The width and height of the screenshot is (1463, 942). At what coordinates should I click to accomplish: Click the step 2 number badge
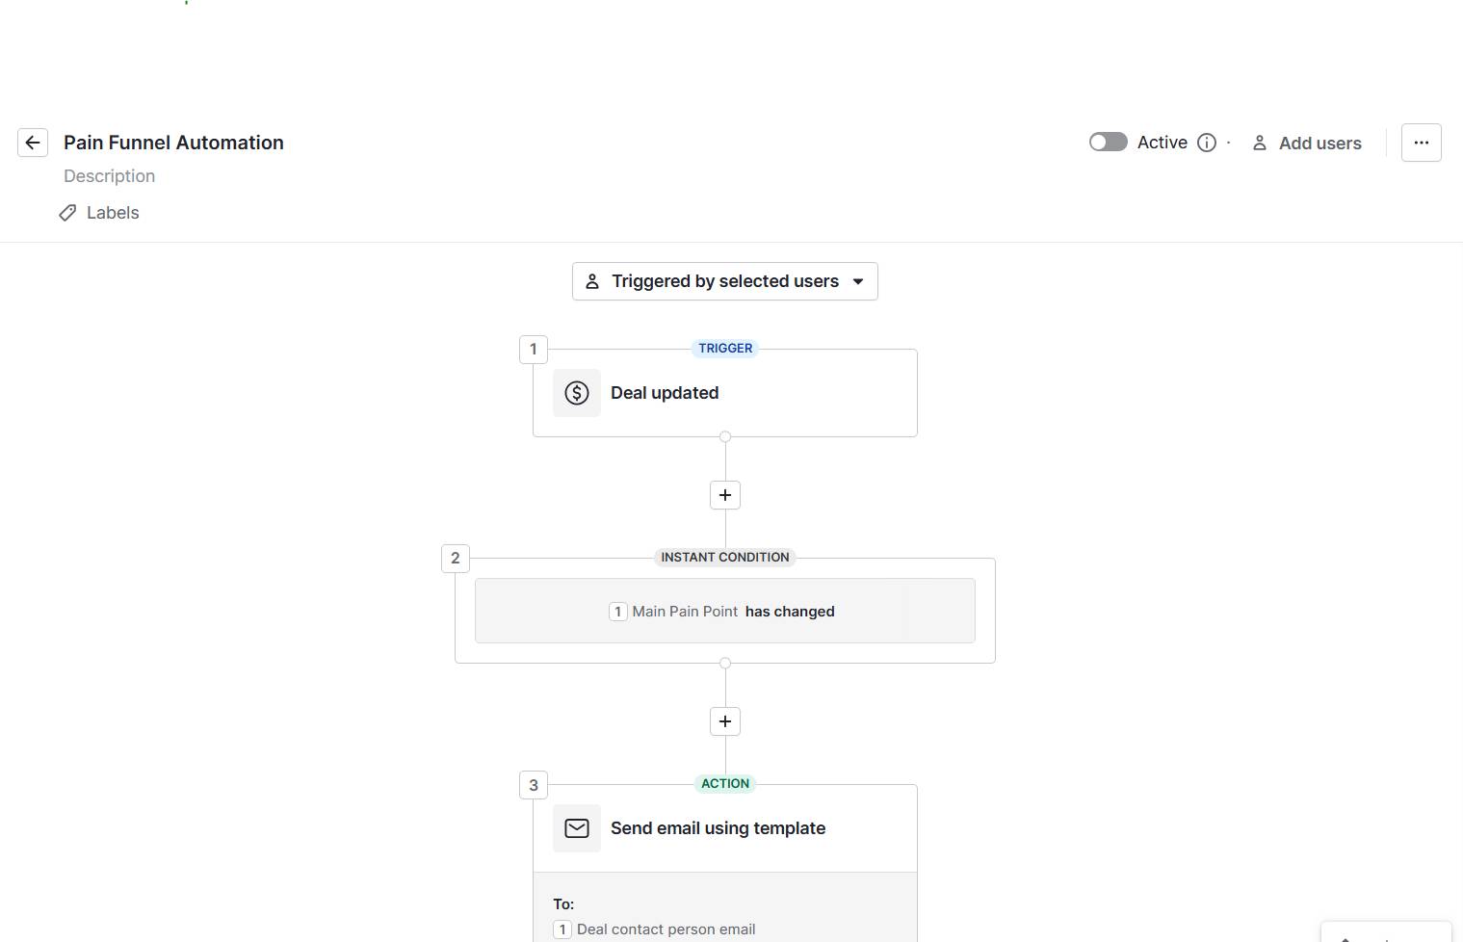(455, 558)
